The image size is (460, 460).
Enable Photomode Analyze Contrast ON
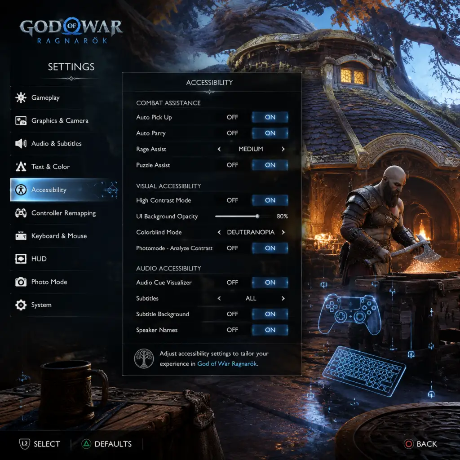pyautogui.click(x=270, y=248)
